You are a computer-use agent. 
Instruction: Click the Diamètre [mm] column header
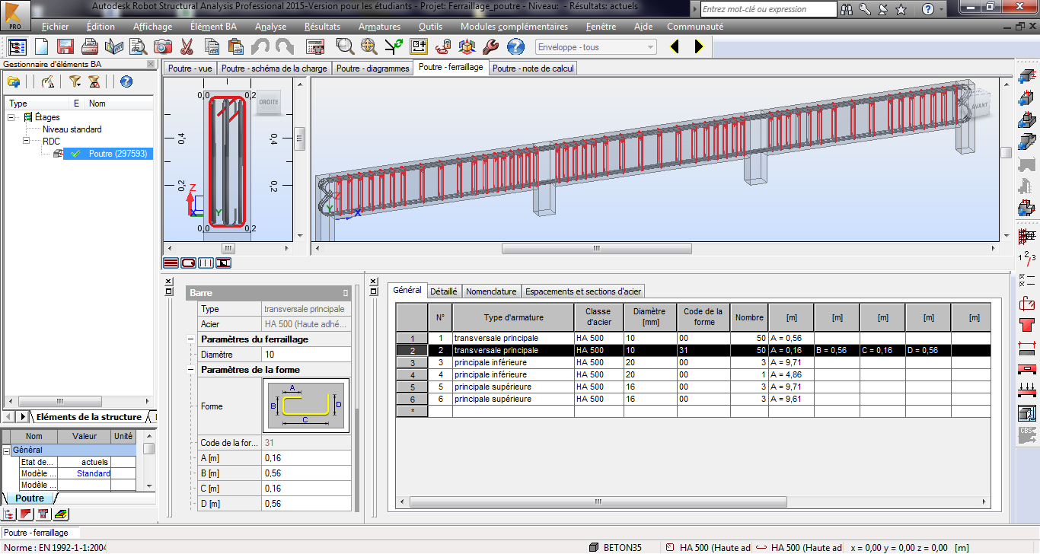tap(650, 317)
